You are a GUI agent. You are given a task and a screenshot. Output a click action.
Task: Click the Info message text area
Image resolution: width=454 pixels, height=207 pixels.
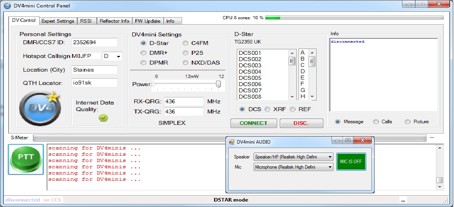[384, 75]
